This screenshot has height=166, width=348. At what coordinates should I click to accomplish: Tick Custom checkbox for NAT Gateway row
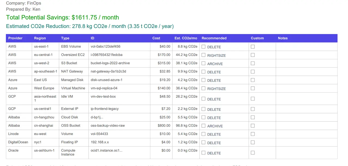tap(253, 71)
